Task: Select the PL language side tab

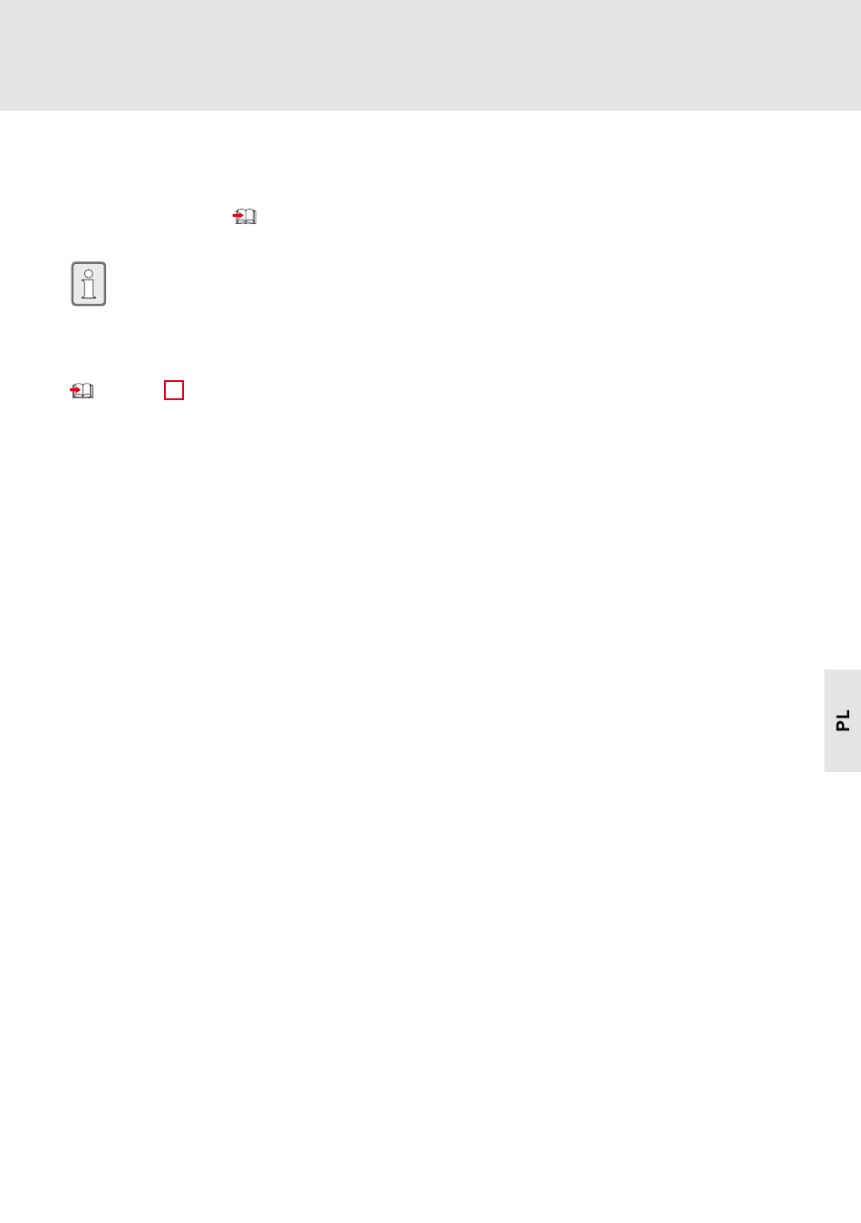Action: tap(842, 720)
